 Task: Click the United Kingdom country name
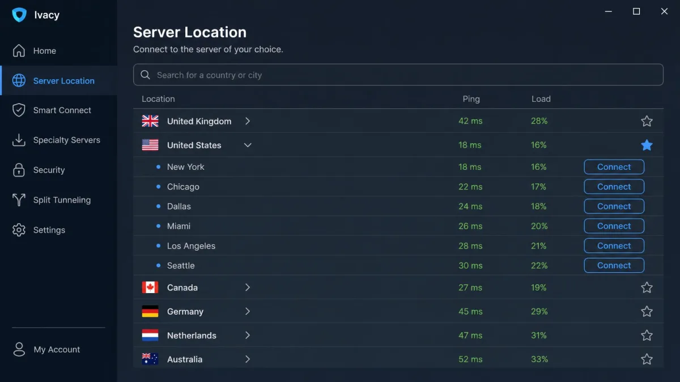click(199, 121)
